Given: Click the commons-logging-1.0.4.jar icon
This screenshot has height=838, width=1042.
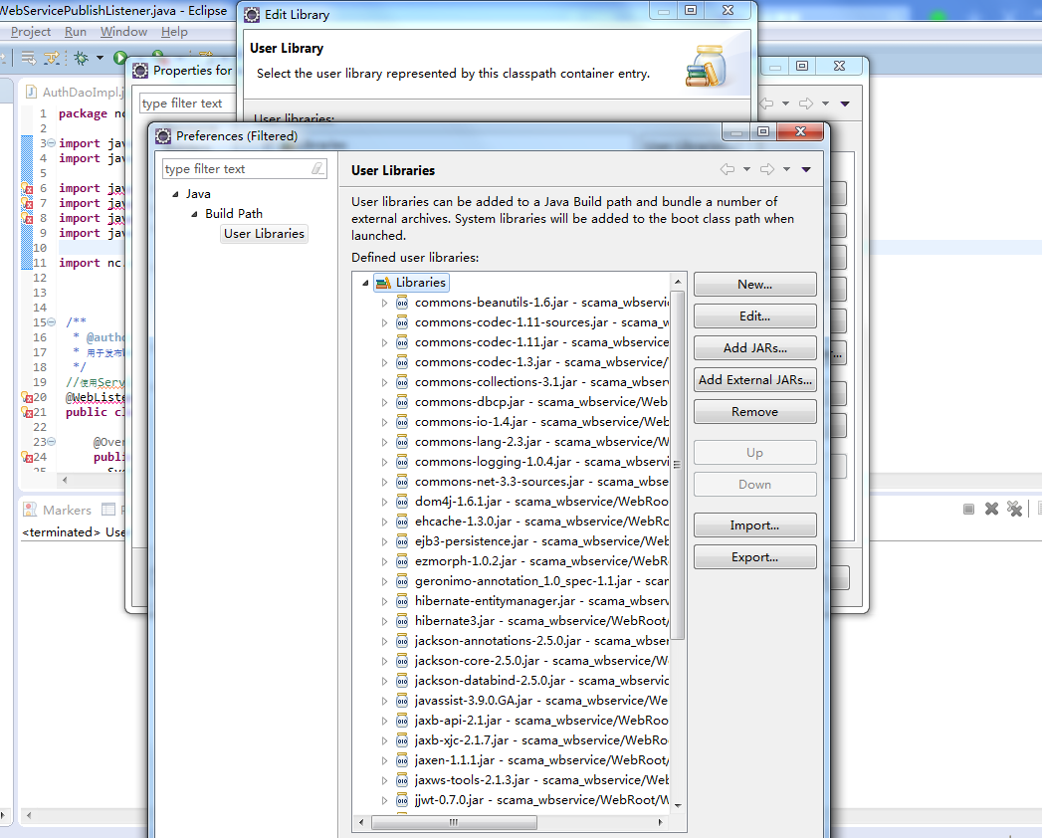Looking at the screenshot, I should pyautogui.click(x=402, y=463).
